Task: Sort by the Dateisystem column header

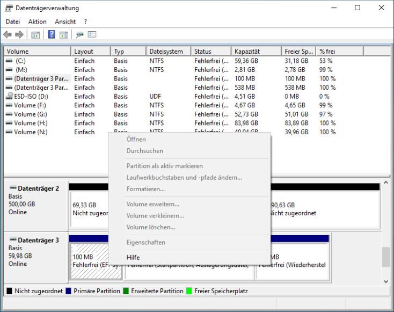Action: click(x=169, y=52)
